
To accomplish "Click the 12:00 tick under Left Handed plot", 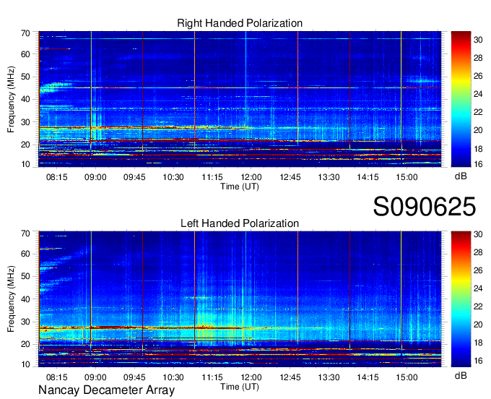I will tap(251, 377).
